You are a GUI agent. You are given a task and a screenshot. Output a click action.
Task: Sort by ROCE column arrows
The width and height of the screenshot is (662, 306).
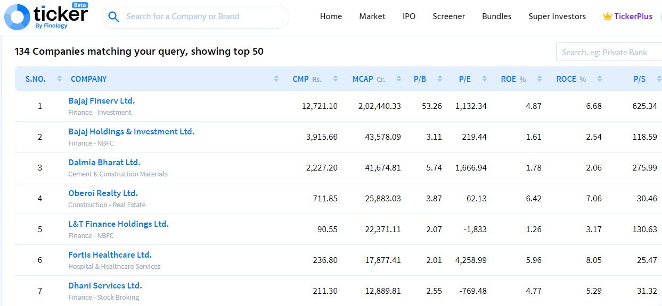click(x=600, y=79)
